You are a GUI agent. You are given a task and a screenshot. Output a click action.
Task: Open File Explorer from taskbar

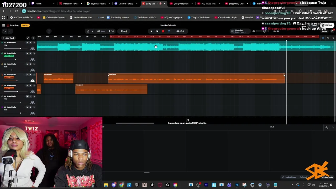pos(106,185)
